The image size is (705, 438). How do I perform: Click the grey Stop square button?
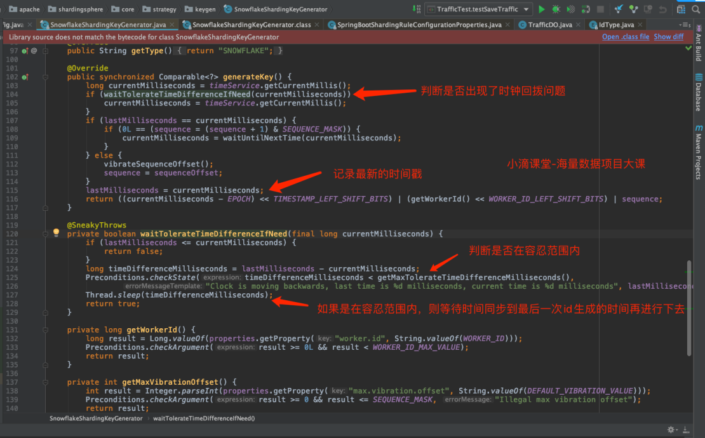click(600, 9)
